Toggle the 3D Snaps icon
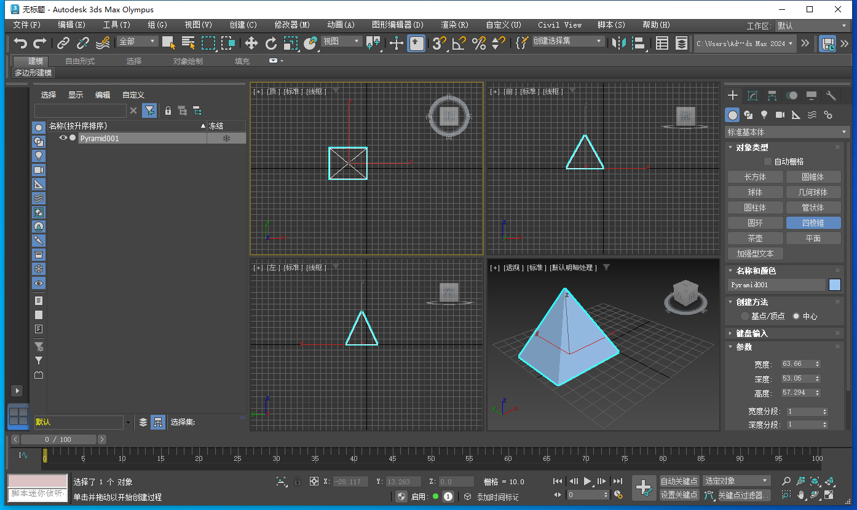857x510 pixels. point(438,43)
